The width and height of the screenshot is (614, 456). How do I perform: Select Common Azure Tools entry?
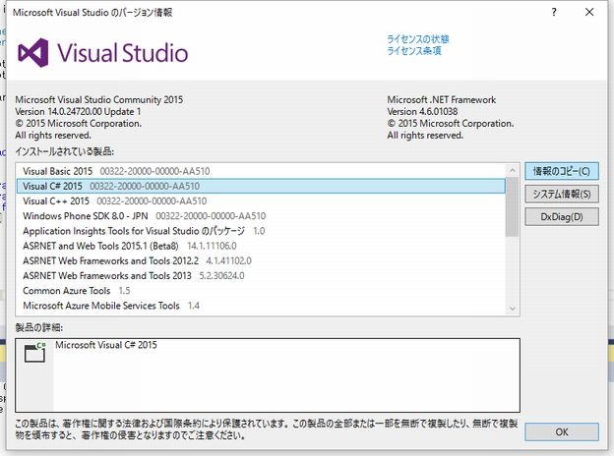click(68, 291)
